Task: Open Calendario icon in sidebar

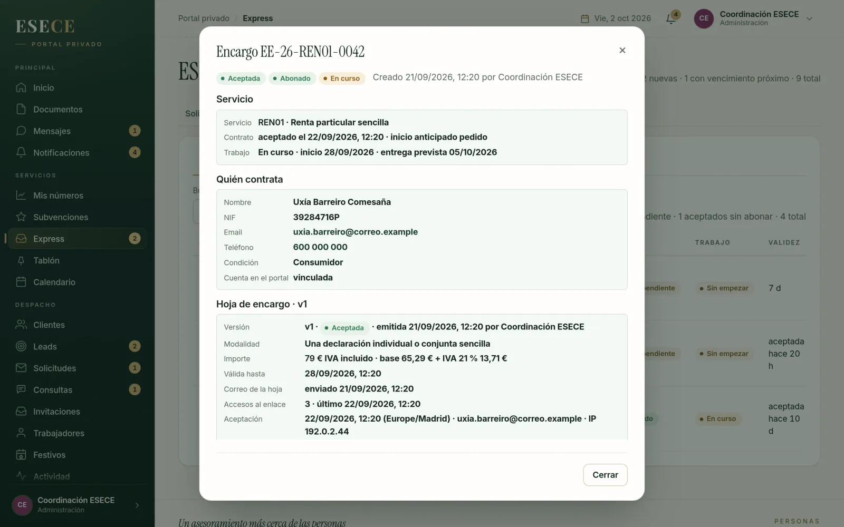Action: [21, 282]
